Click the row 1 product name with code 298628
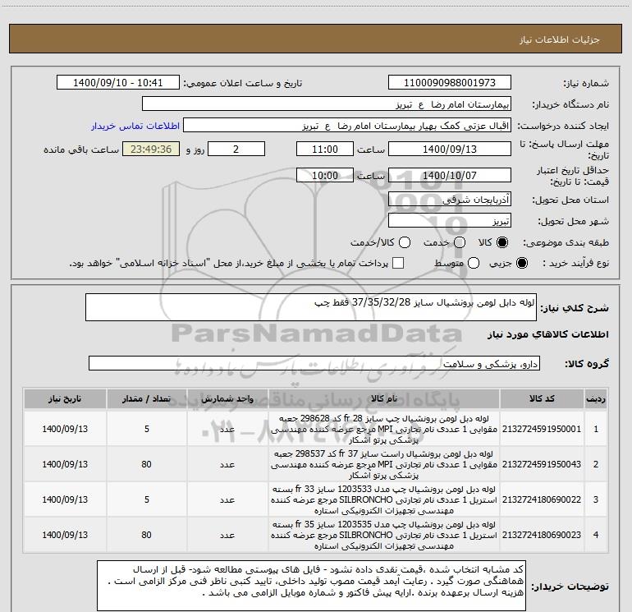Viewport: 632px width, 612px height. pos(384,429)
